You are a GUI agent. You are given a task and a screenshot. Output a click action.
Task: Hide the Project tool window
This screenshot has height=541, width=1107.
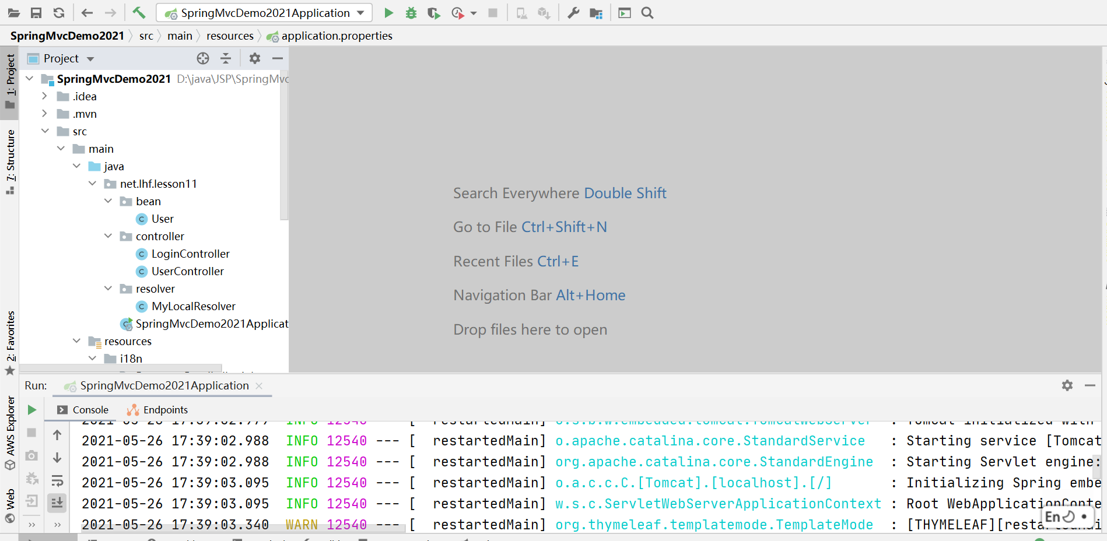pos(278,58)
